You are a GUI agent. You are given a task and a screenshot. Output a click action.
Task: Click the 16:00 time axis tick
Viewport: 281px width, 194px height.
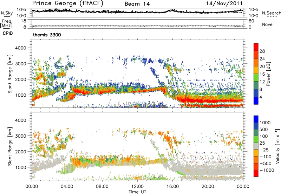(172, 187)
